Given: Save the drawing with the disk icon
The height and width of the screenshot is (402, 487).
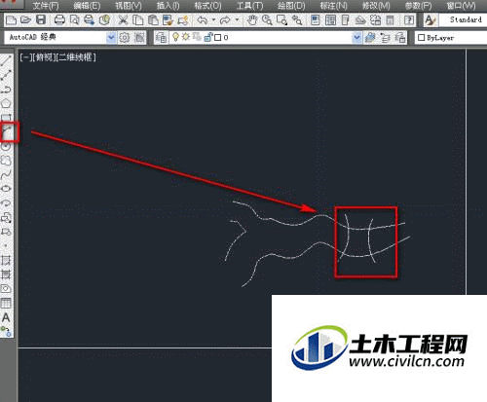Looking at the screenshot, I should coord(41,20).
